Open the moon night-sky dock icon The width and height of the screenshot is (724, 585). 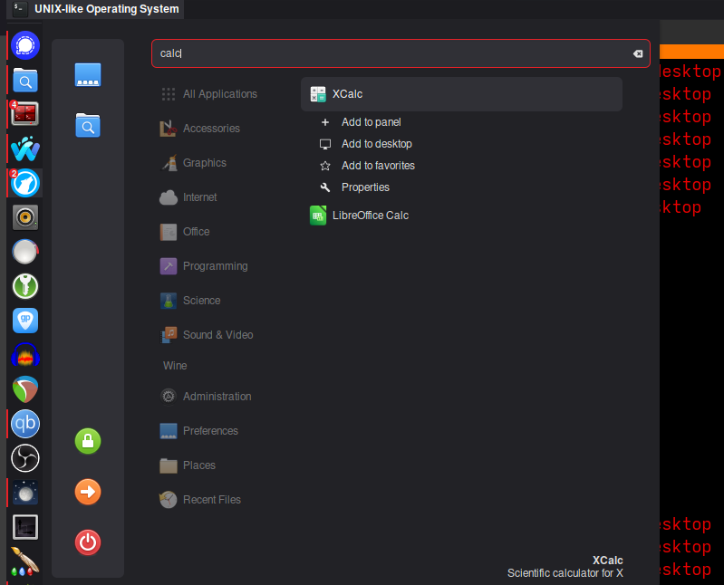point(25,493)
